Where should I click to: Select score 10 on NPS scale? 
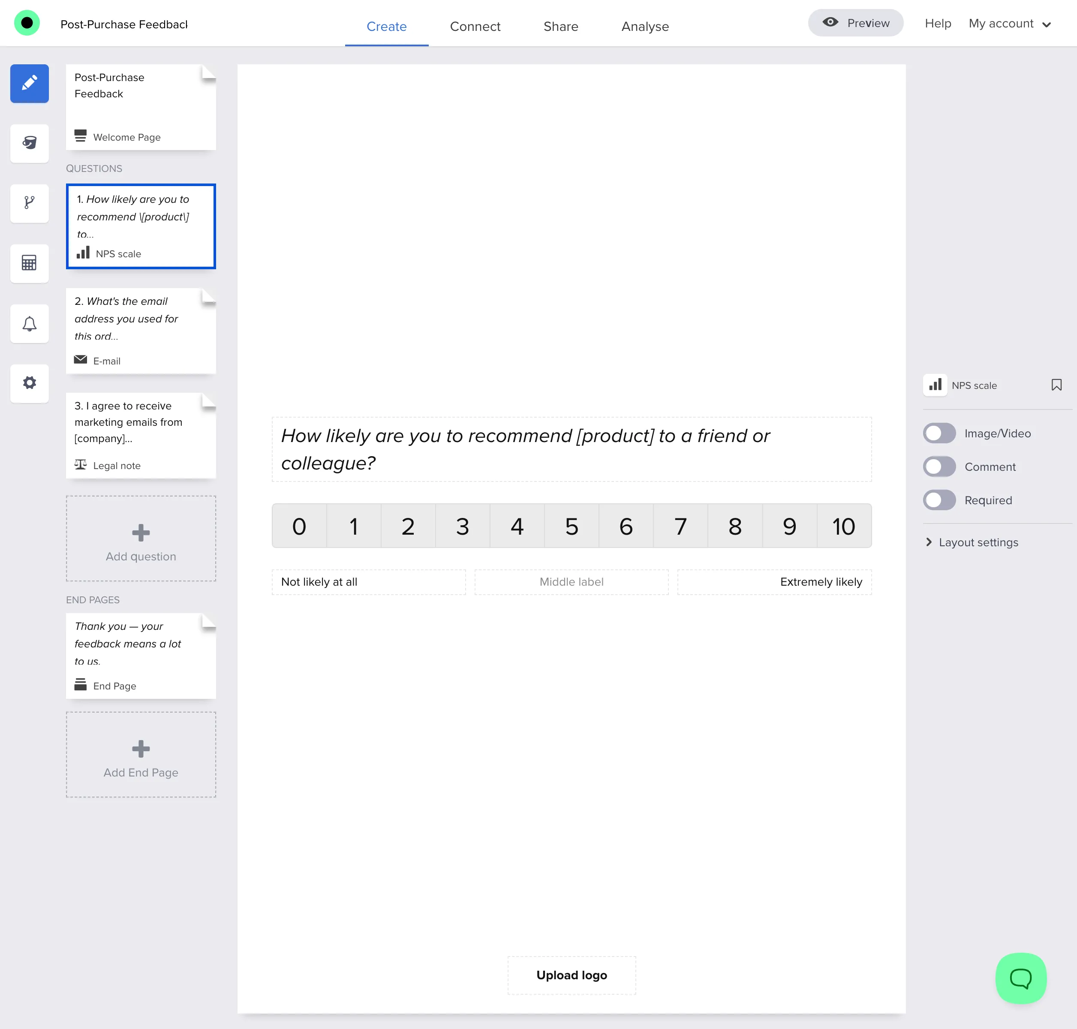844,526
